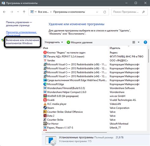Click the refresh address bar icon
The height and width of the screenshot is (146, 150).
[105, 12]
